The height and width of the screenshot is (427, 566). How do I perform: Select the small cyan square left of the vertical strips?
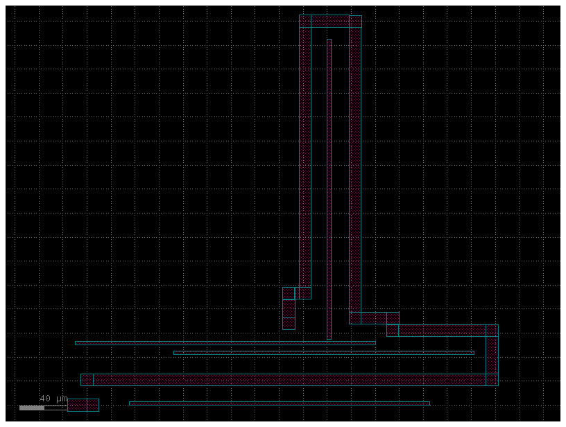288,293
